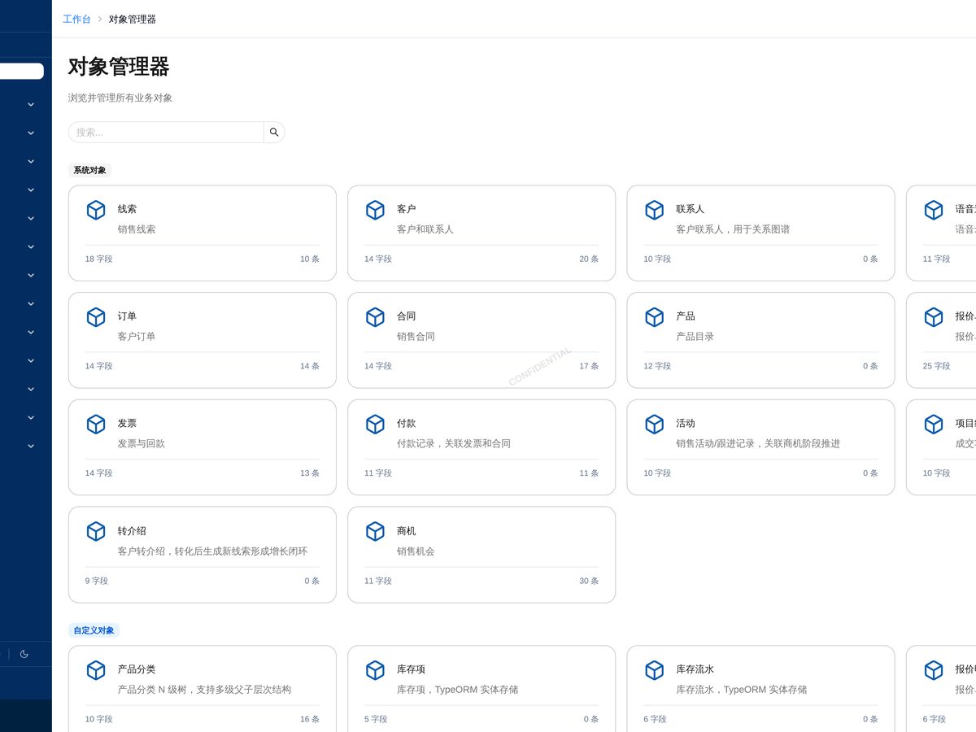Click the cube icon on the 活动 card

click(655, 425)
